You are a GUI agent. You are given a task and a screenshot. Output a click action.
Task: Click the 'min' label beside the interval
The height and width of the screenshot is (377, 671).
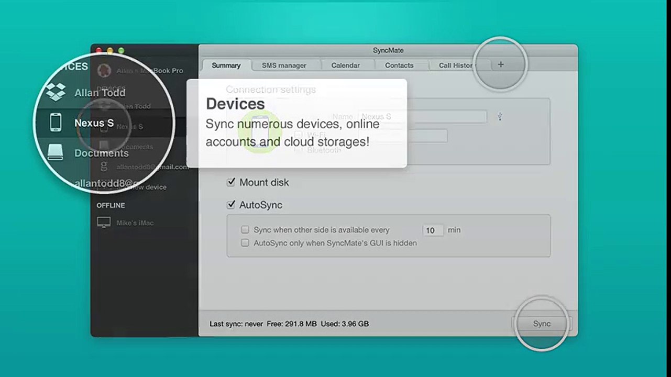[x=454, y=230]
